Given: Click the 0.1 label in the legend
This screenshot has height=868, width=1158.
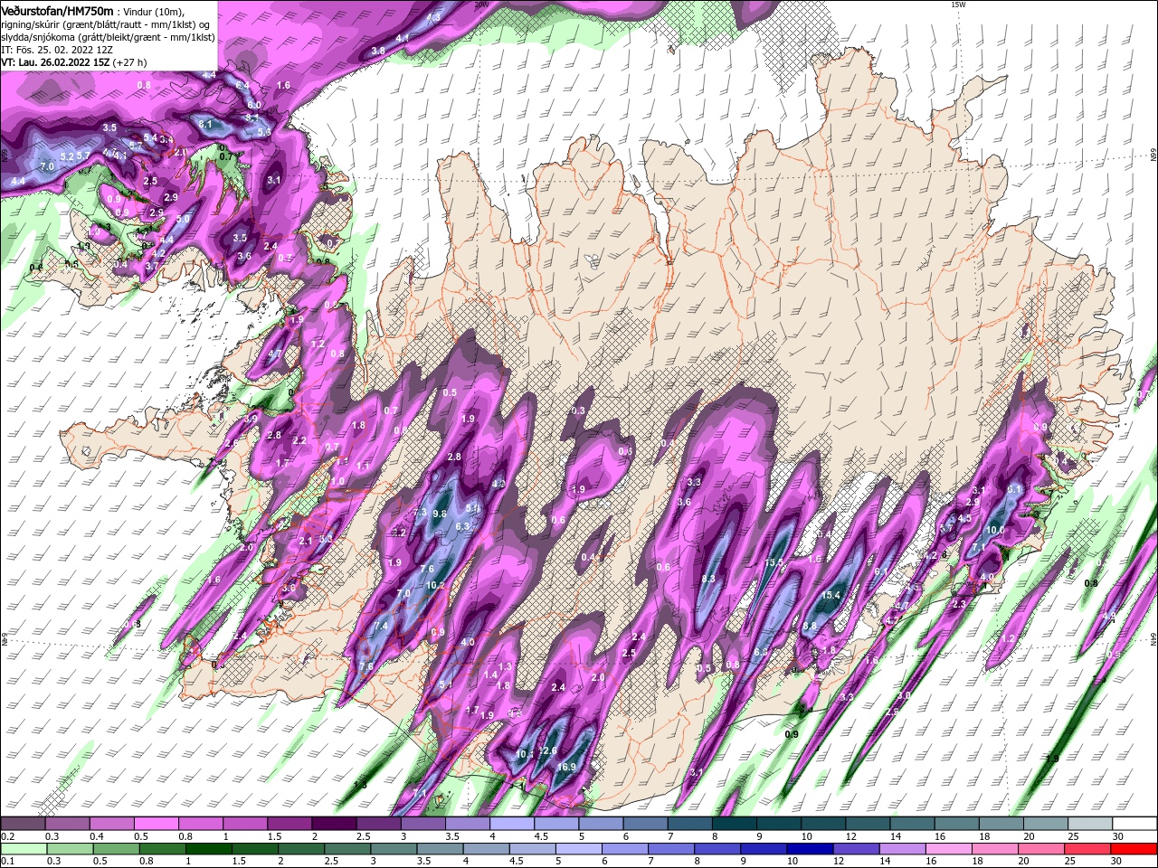Looking at the screenshot, I should [7, 861].
